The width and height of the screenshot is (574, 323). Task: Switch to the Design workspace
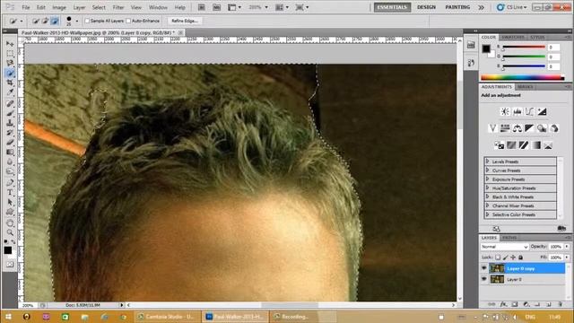click(426, 7)
